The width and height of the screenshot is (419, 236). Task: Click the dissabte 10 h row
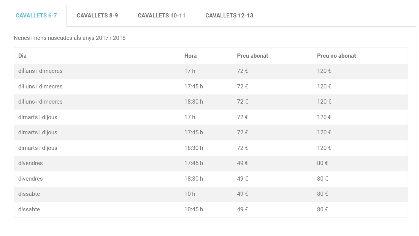(x=211, y=194)
